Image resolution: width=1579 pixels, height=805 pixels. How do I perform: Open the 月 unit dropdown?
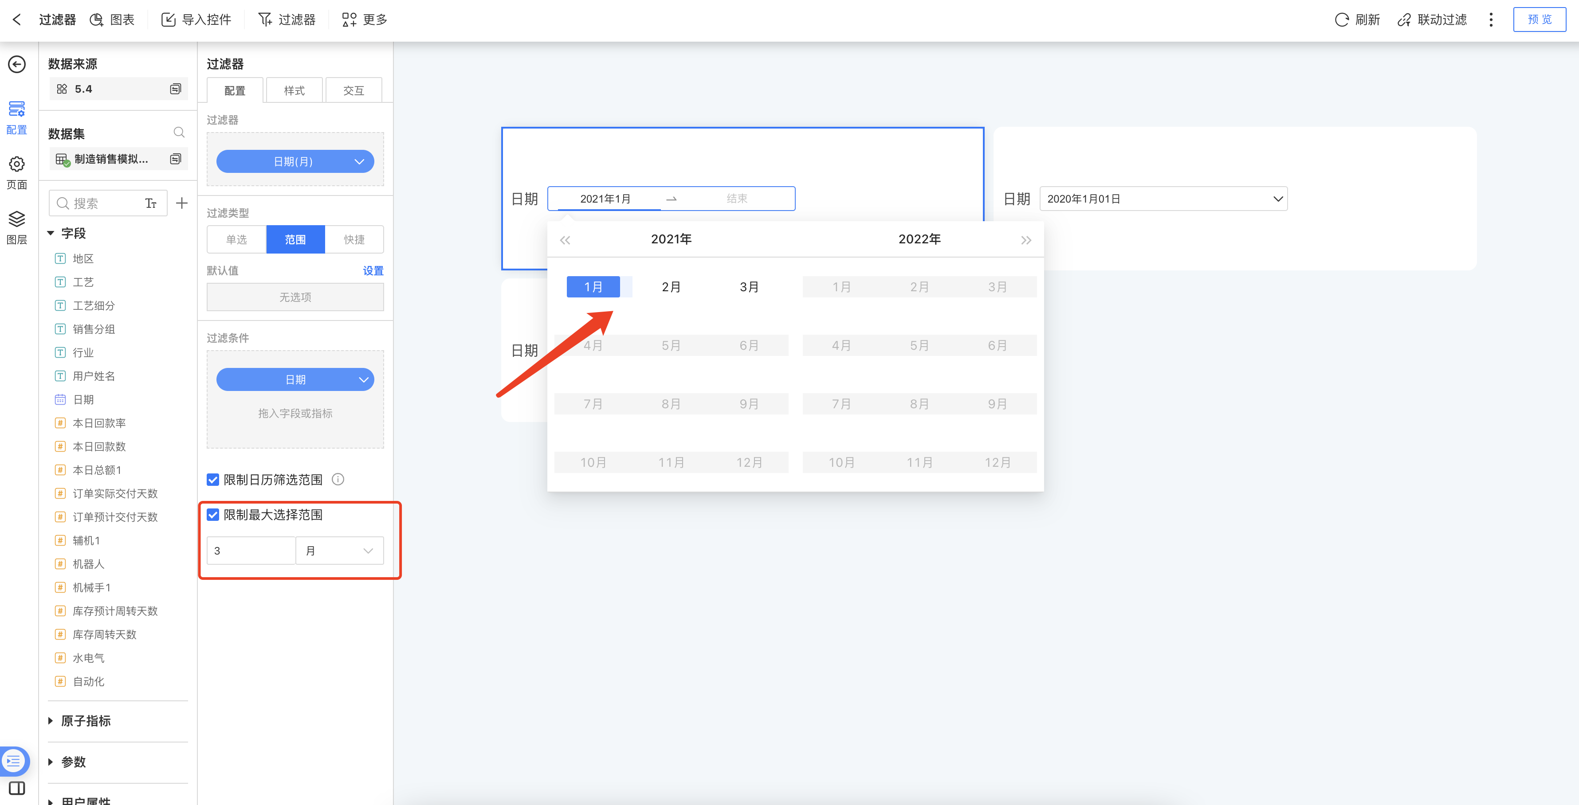coord(340,551)
